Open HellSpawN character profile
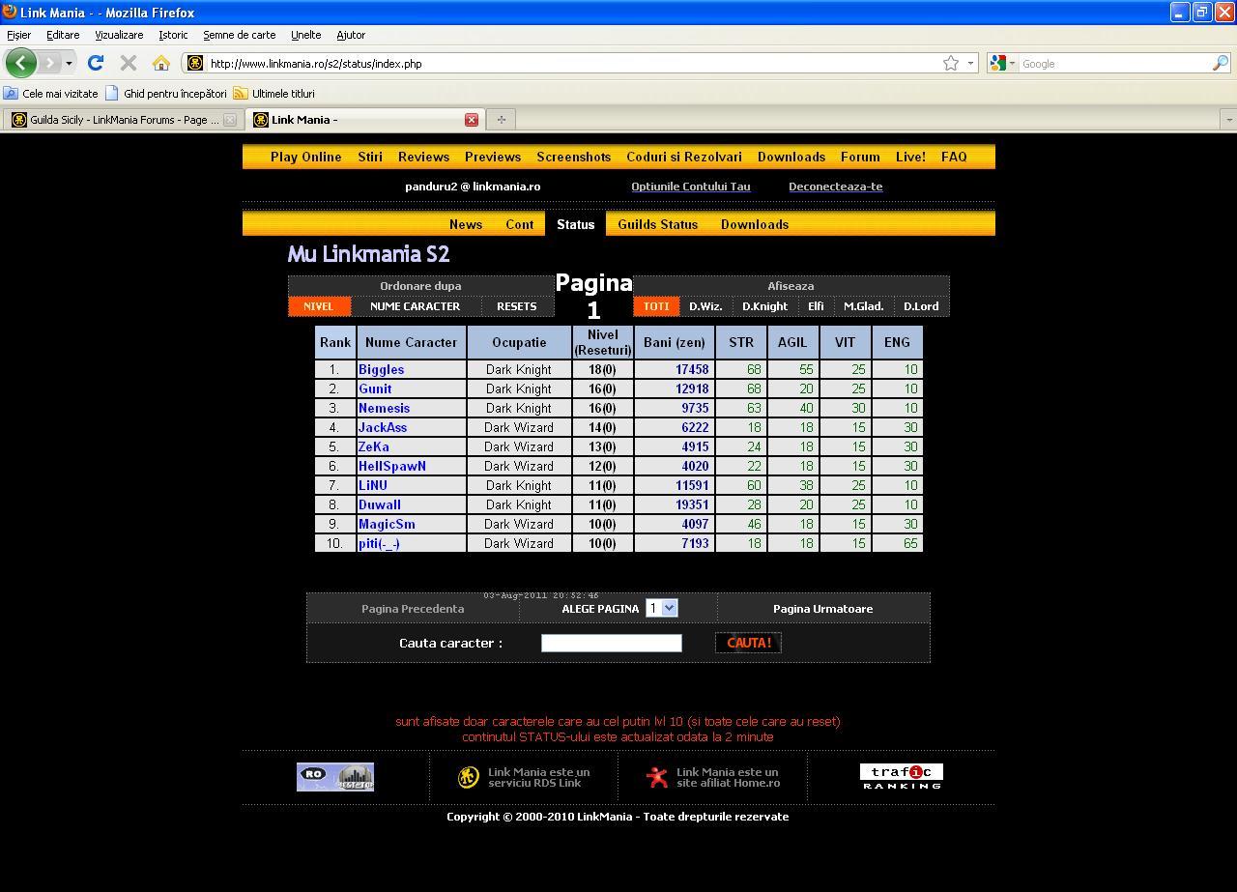Image resolution: width=1237 pixels, height=892 pixels. coord(391,466)
